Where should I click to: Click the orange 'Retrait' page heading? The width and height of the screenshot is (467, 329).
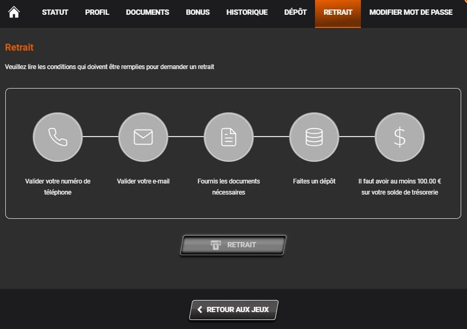pos(20,47)
